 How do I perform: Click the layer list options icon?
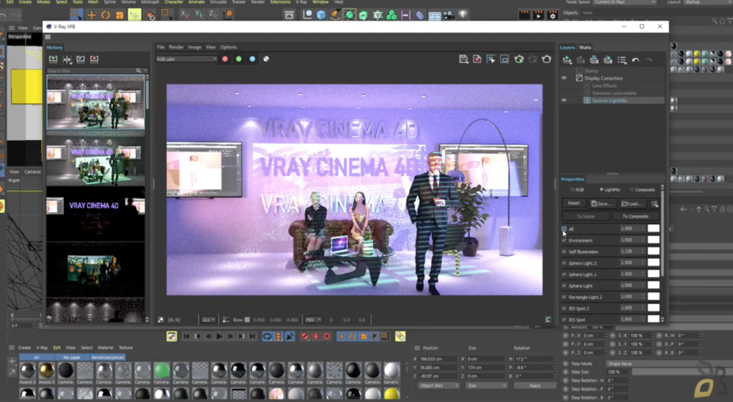point(622,60)
